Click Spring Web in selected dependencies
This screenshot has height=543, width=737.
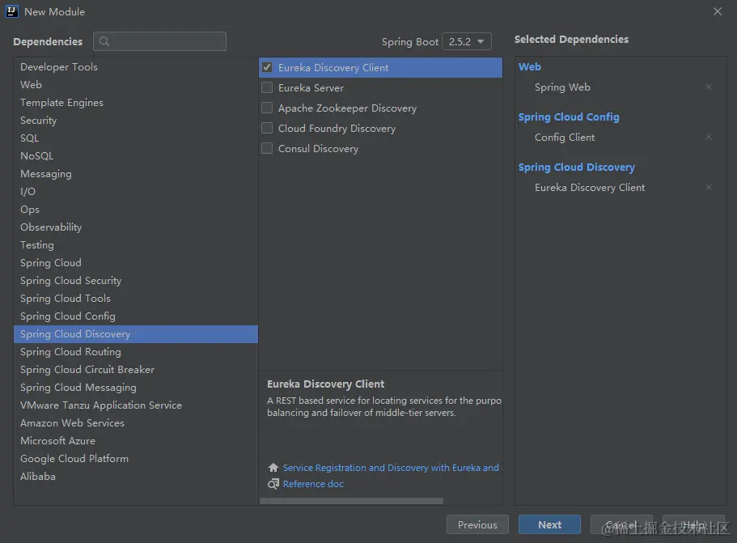tap(562, 87)
